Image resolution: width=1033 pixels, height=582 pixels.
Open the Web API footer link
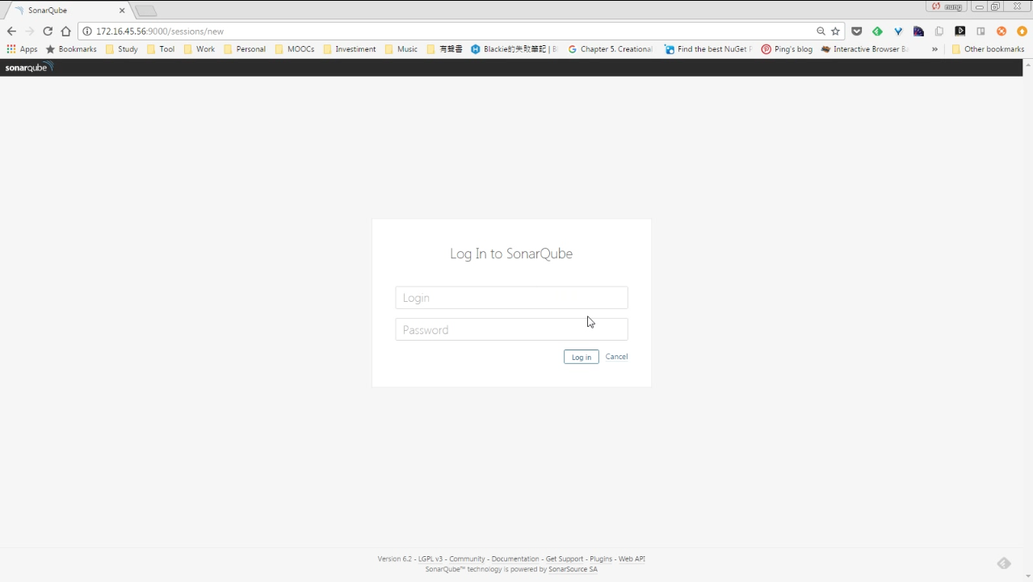632,559
